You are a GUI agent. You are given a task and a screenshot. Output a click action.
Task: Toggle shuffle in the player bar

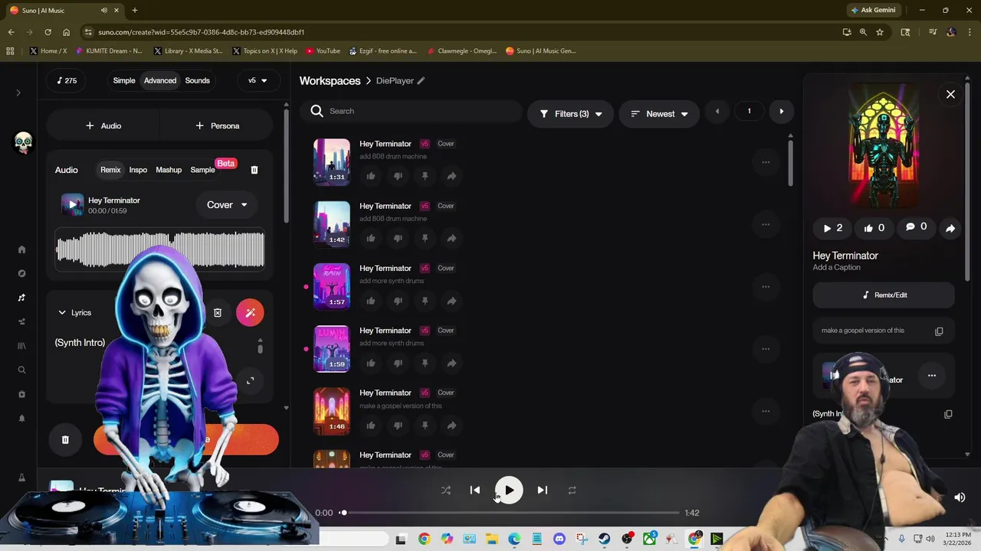446,491
